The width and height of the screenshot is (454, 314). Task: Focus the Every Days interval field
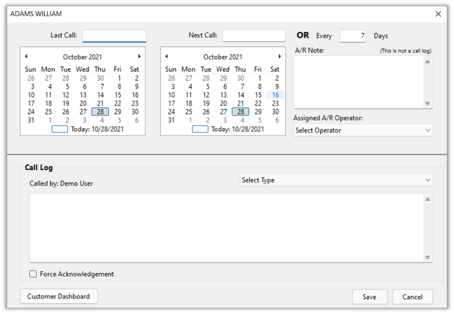coord(353,36)
